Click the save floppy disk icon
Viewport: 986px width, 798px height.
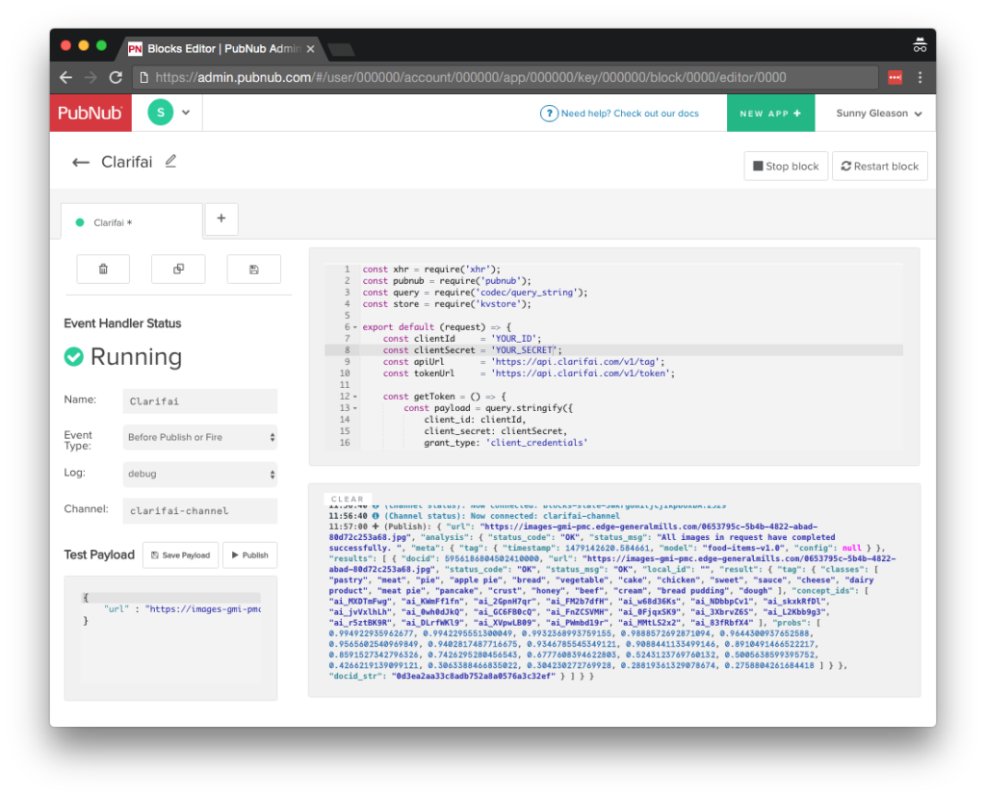(x=253, y=270)
